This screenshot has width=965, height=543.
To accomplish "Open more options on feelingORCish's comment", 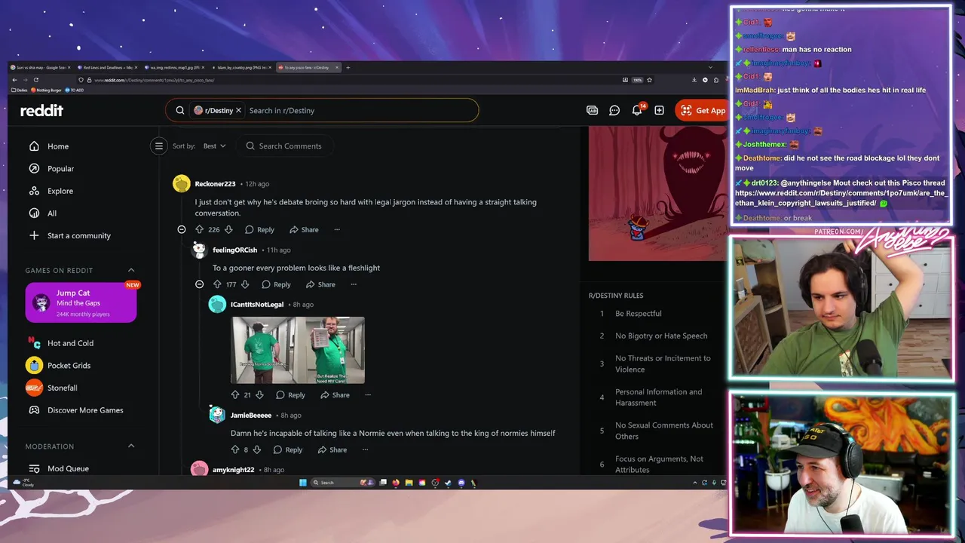I will click(x=354, y=284).
